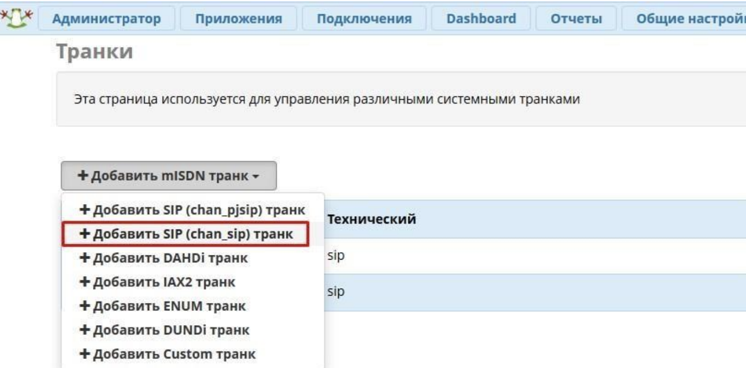The width and height of the screenshot is (746, 368).
Task: Open the Приложения menu
Action: click(239, 19)
